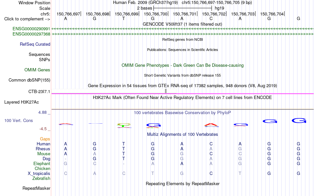Click the hg19 scale label
The height and width of the screenshot is (196, 314).
click(x=219, y=8)
